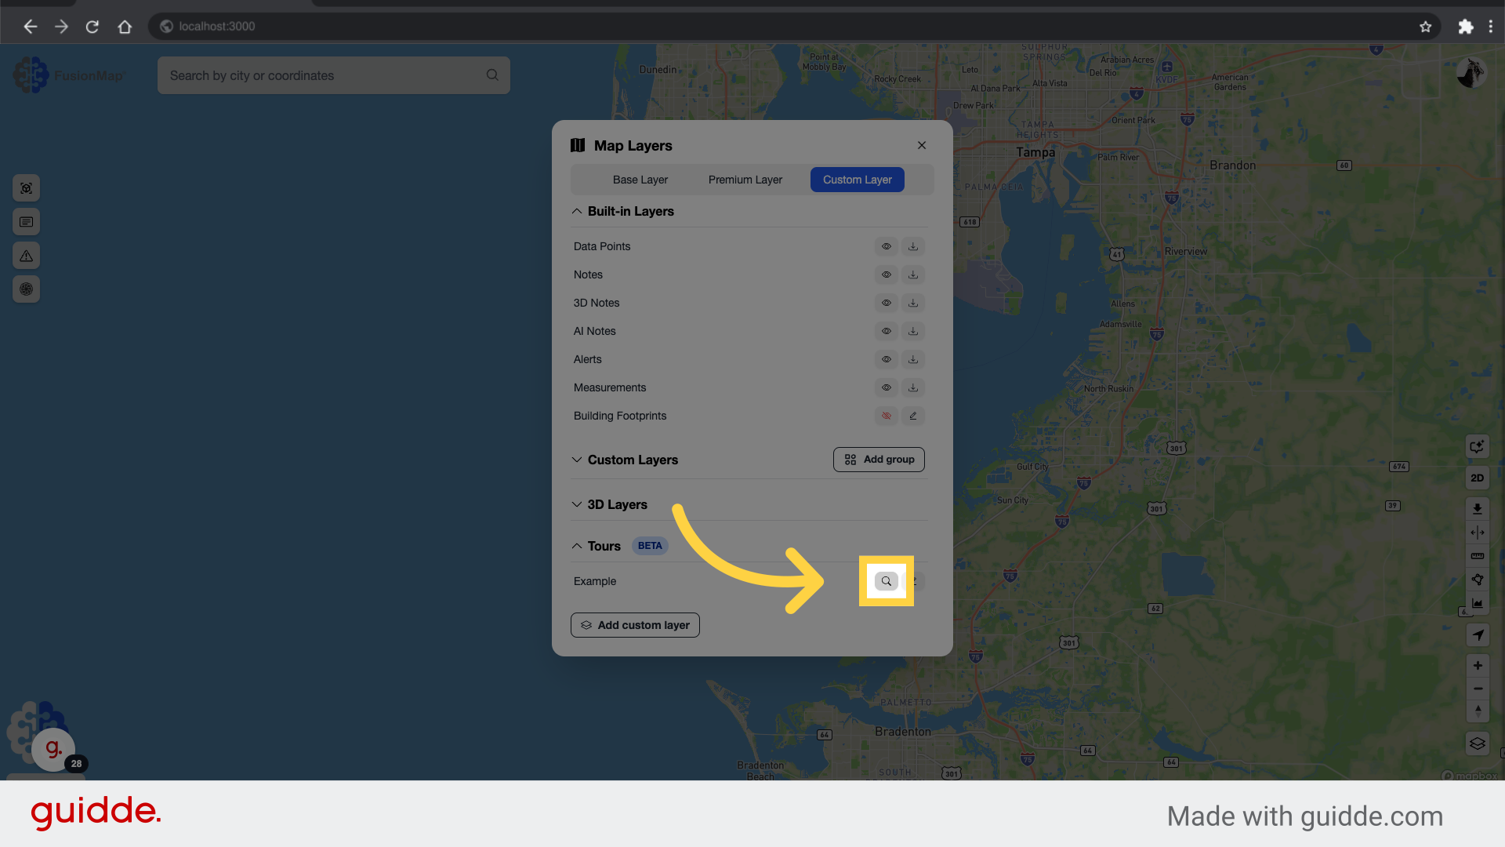1505x847 pixels.
Task: Click the map layers icon at bottom right
Action: (1477, 743)
